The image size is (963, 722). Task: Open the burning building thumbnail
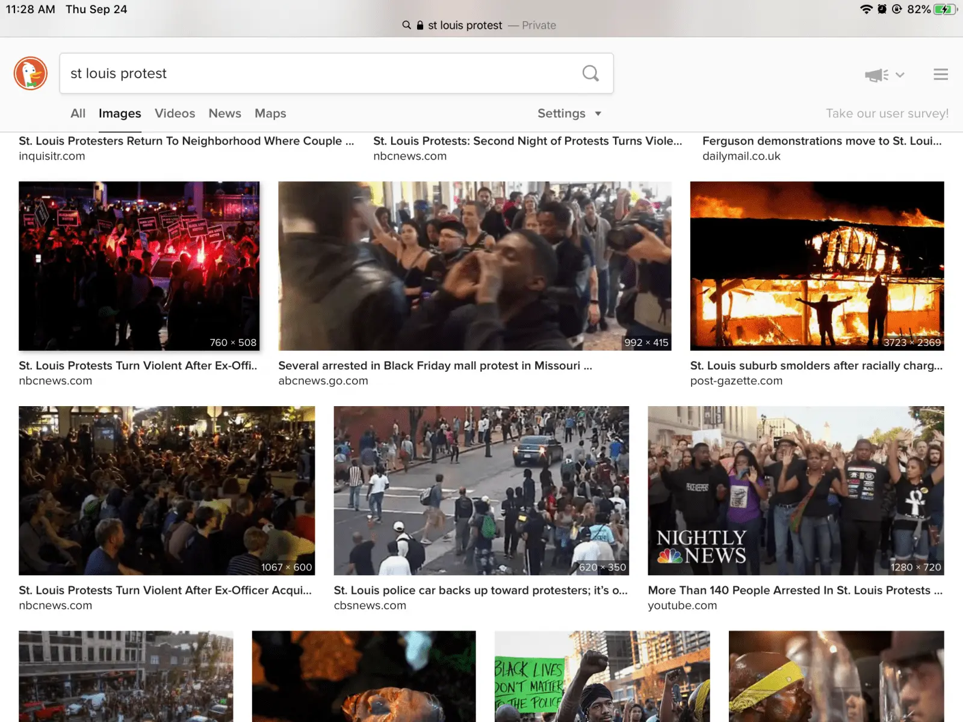tap(817, 265)
